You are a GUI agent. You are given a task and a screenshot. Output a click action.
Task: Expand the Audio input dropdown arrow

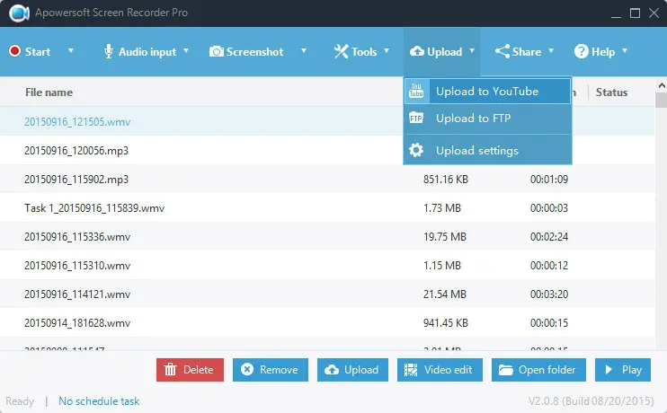[186, 50]
